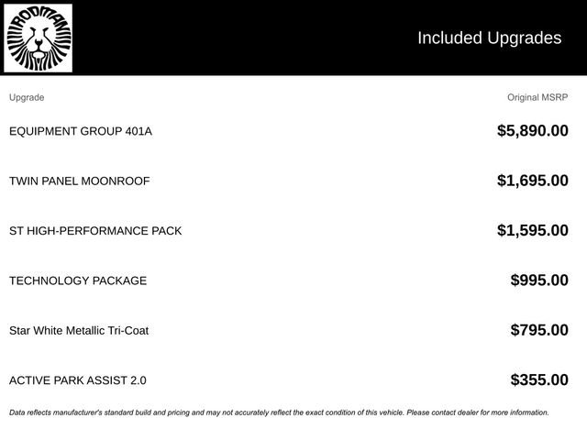Click the $995.00 price
Image resolution: width=587 pixels, height=440 pixels.
[539, 280]
